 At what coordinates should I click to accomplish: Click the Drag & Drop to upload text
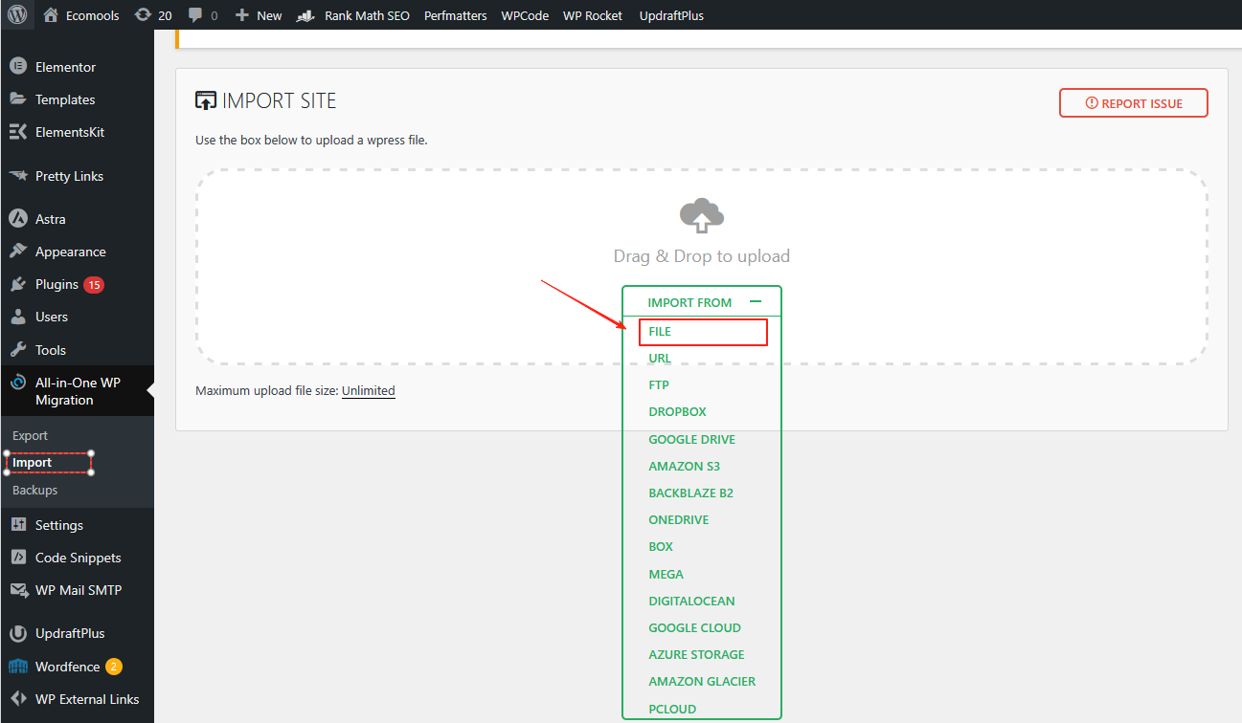point(702,256)
